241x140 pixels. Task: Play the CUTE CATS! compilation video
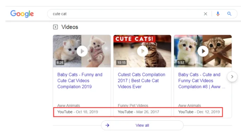click(x=142, y=51)
